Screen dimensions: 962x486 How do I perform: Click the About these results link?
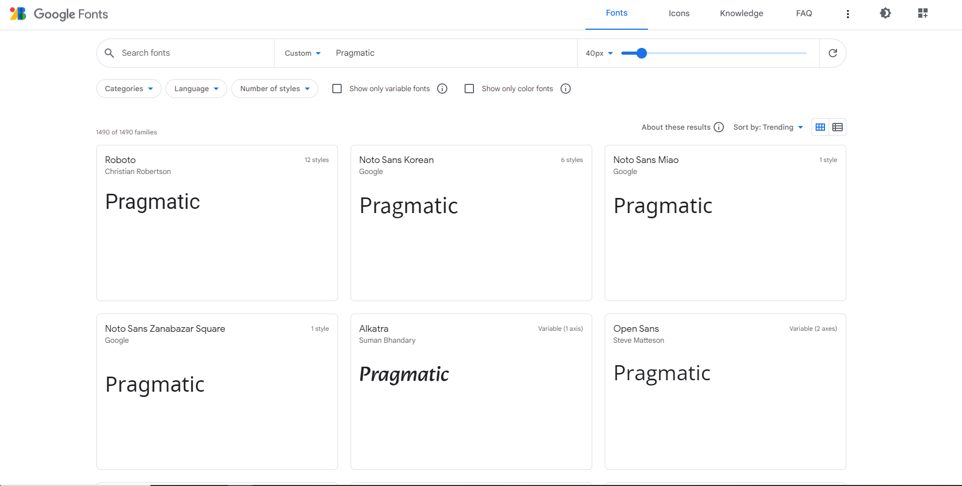[x=676, y=127]
